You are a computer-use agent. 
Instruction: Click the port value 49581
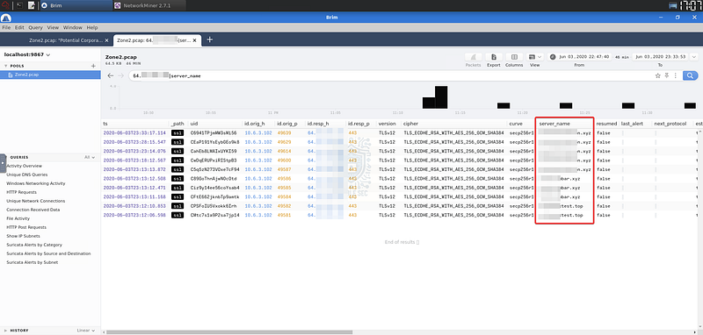pyautogui.click(x=284, y=215)
